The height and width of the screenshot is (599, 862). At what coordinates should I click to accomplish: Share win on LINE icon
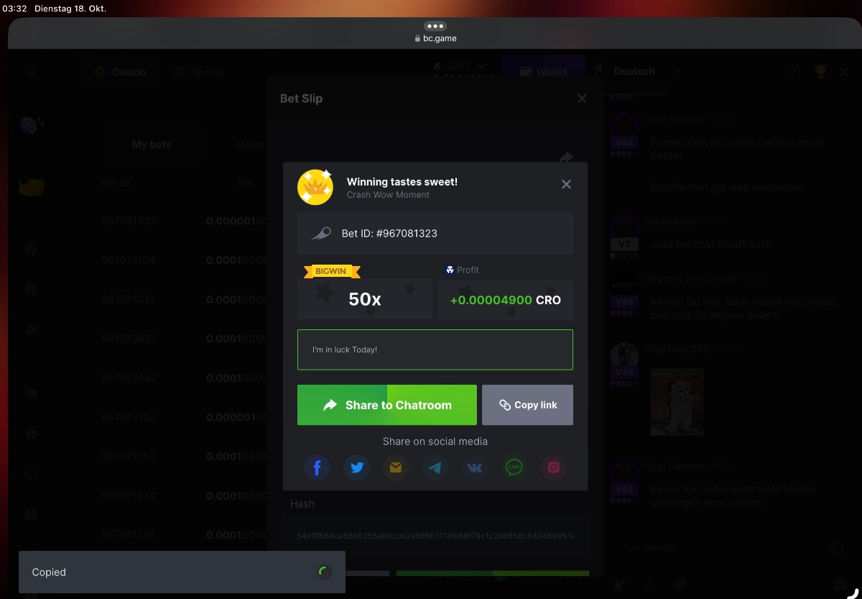point(514,467)
